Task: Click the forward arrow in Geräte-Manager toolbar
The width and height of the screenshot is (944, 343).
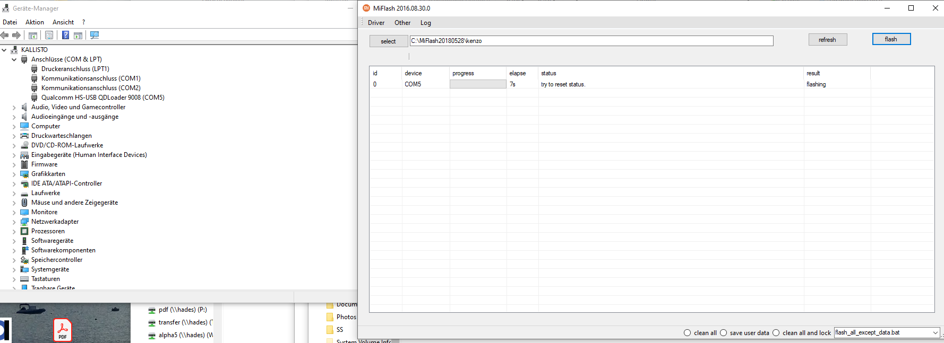Action: click(16, 36)
